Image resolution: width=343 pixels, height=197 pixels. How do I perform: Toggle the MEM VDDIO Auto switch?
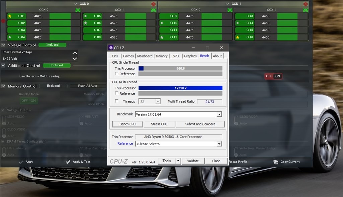pyautogui.click(x=4, y=120)
